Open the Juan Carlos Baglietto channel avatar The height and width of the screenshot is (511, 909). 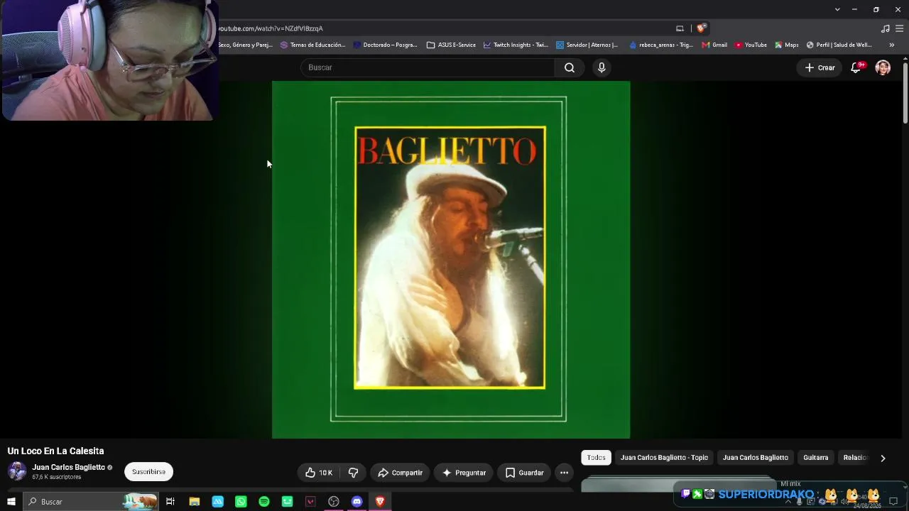click(x=17, y=471)
